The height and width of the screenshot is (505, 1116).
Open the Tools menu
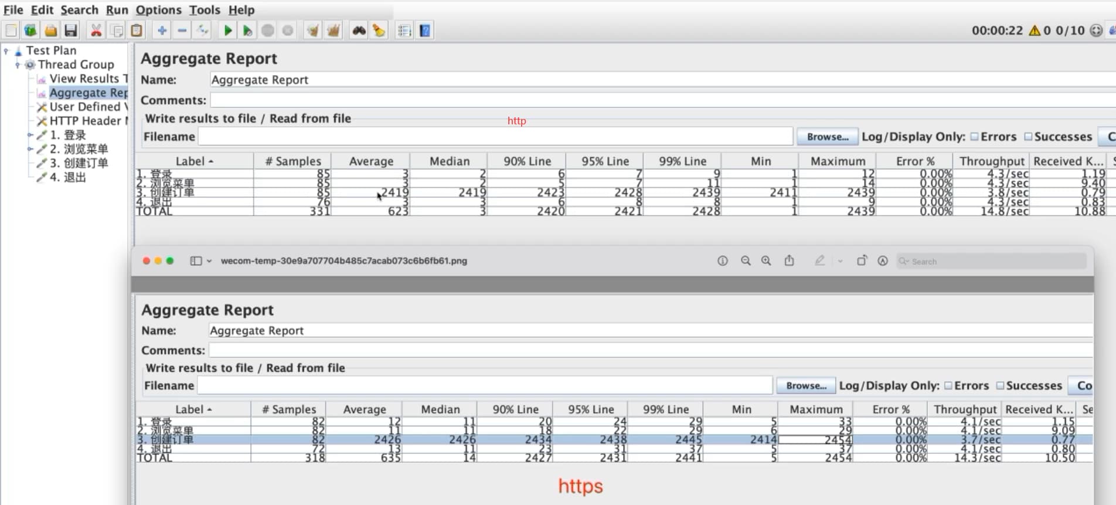pos(205,10)
